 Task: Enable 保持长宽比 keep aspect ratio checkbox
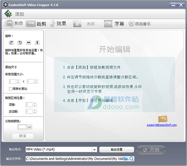[x=11, y=89]
